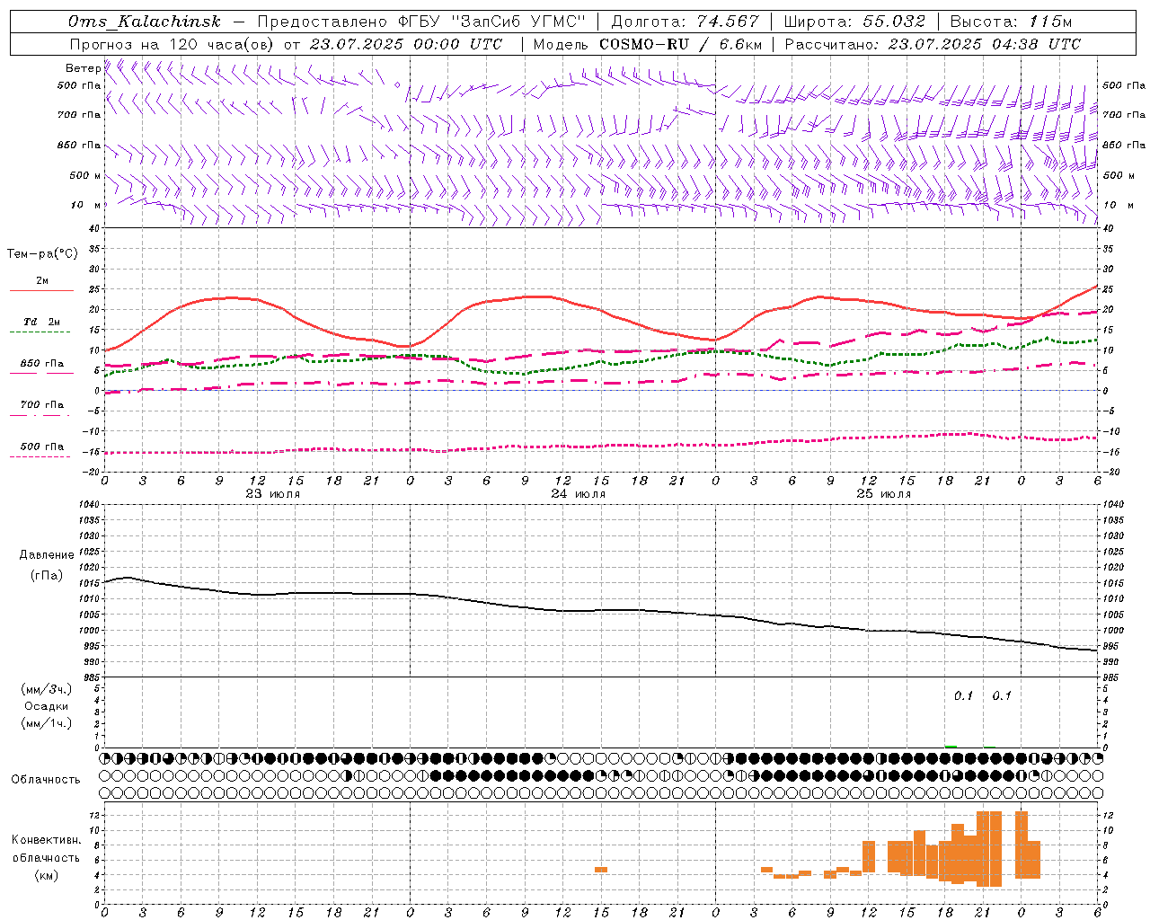Click the 25 июля date label
This screenshot has height=920, width=1150.
[x=884, y=494]
